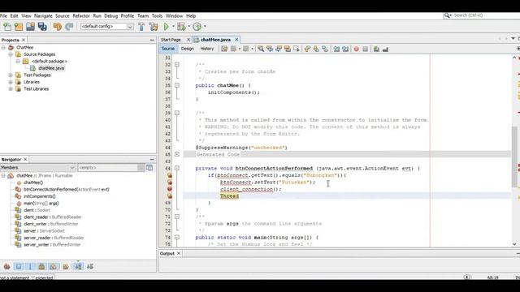Toggle Show Non-Public Members filter in Navigator
The height and width of the screenshot is (292, 520).
pyautogui.click(x=41, y=267)
